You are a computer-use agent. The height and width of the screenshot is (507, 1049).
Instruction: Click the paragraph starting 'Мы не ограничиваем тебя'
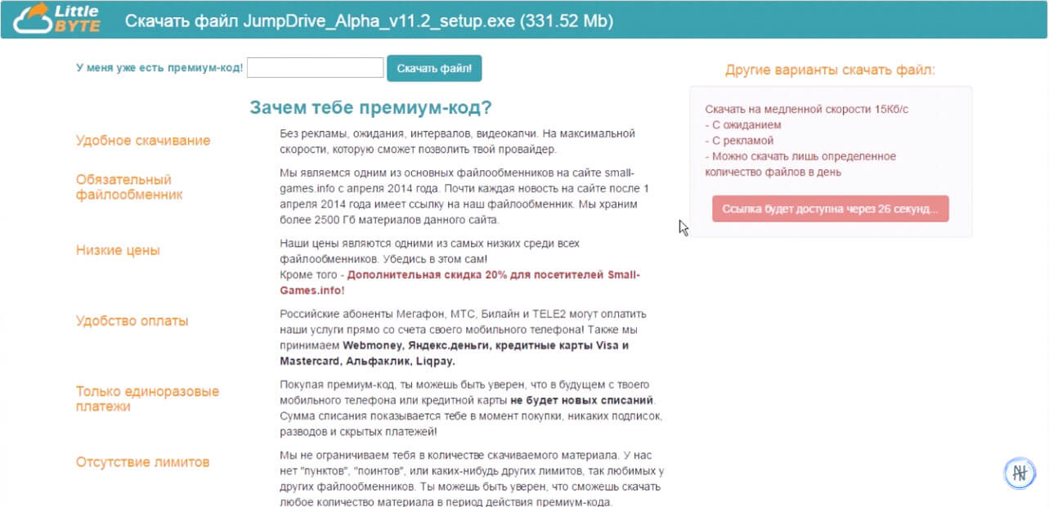click(x=472, y=478)
